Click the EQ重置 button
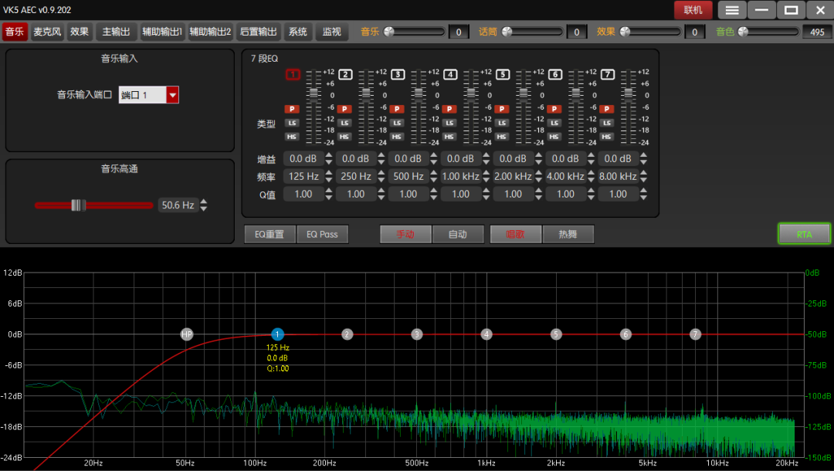 click(270, 235)
